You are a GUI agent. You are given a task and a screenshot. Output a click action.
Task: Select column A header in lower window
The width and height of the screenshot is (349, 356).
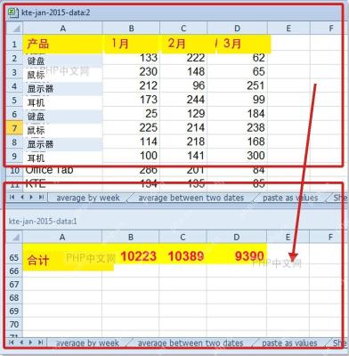click(x=62, y=237)
